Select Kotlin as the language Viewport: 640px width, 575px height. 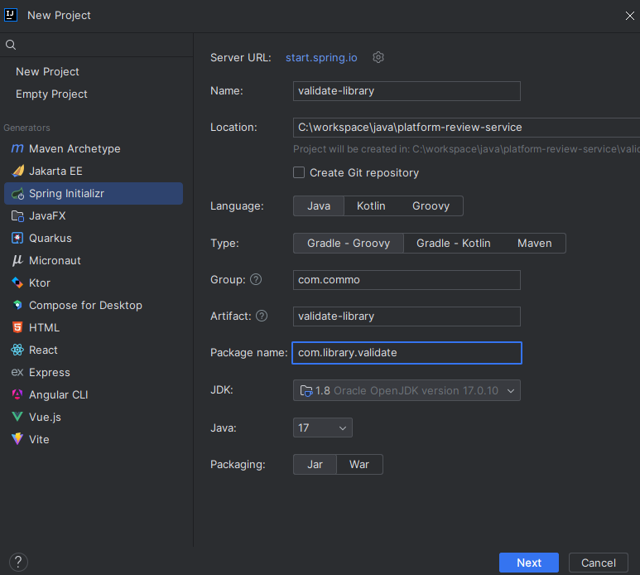click(x=371, y=205)
